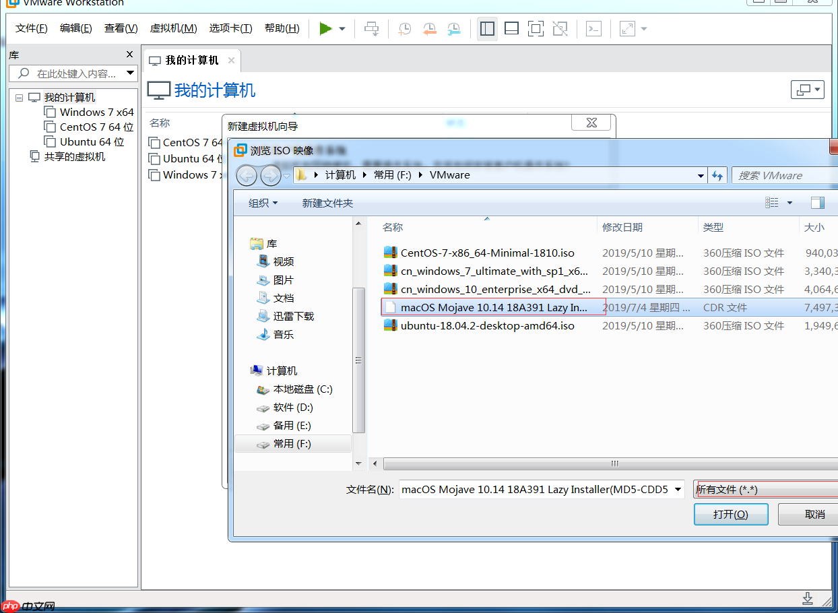The width and height of the screenshot is (838, 613).
Task: Click the Unity mode toolbar icon
Action: [x=560, y=28]
